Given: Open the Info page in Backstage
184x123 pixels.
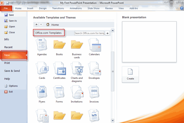Looking at the screenshot, I should (x=6, y=39).
